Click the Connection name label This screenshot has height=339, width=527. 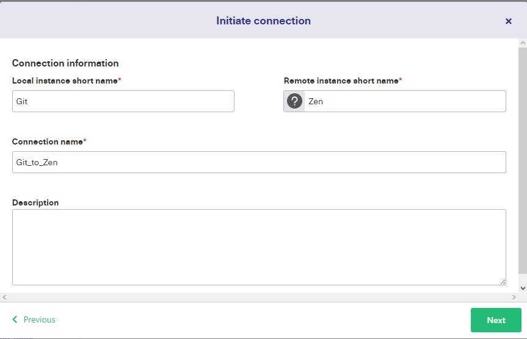(48, 141)
